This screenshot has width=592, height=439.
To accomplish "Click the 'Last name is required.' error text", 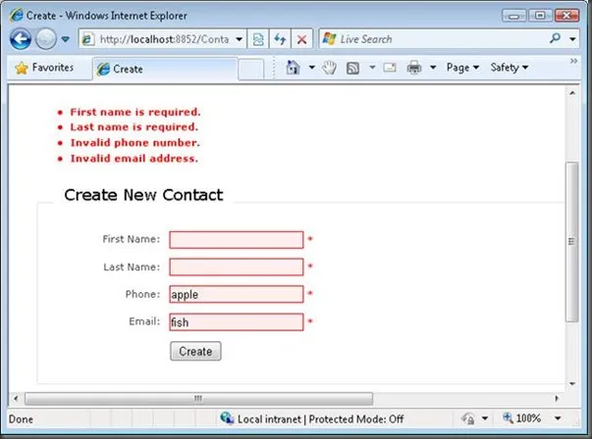I will point(135,127).
